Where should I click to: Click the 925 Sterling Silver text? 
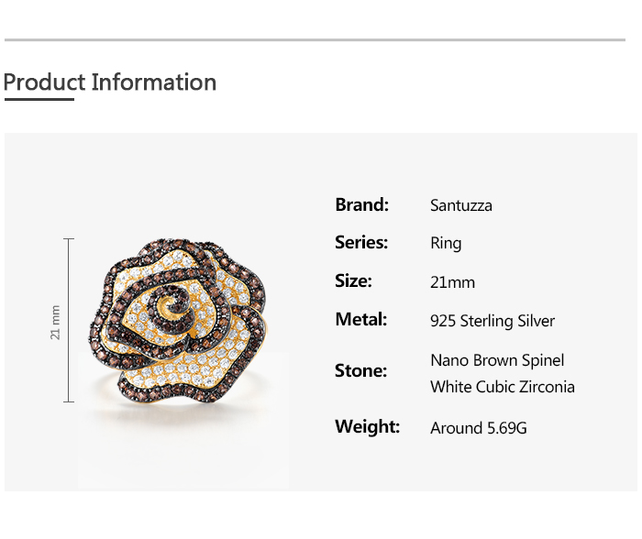tap(493, 321)
